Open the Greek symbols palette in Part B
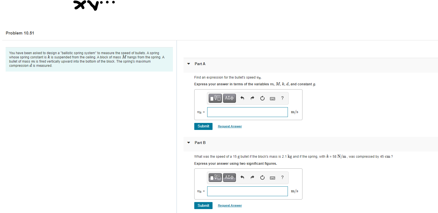Screen dimensions: 438x213 pos(229,177)
